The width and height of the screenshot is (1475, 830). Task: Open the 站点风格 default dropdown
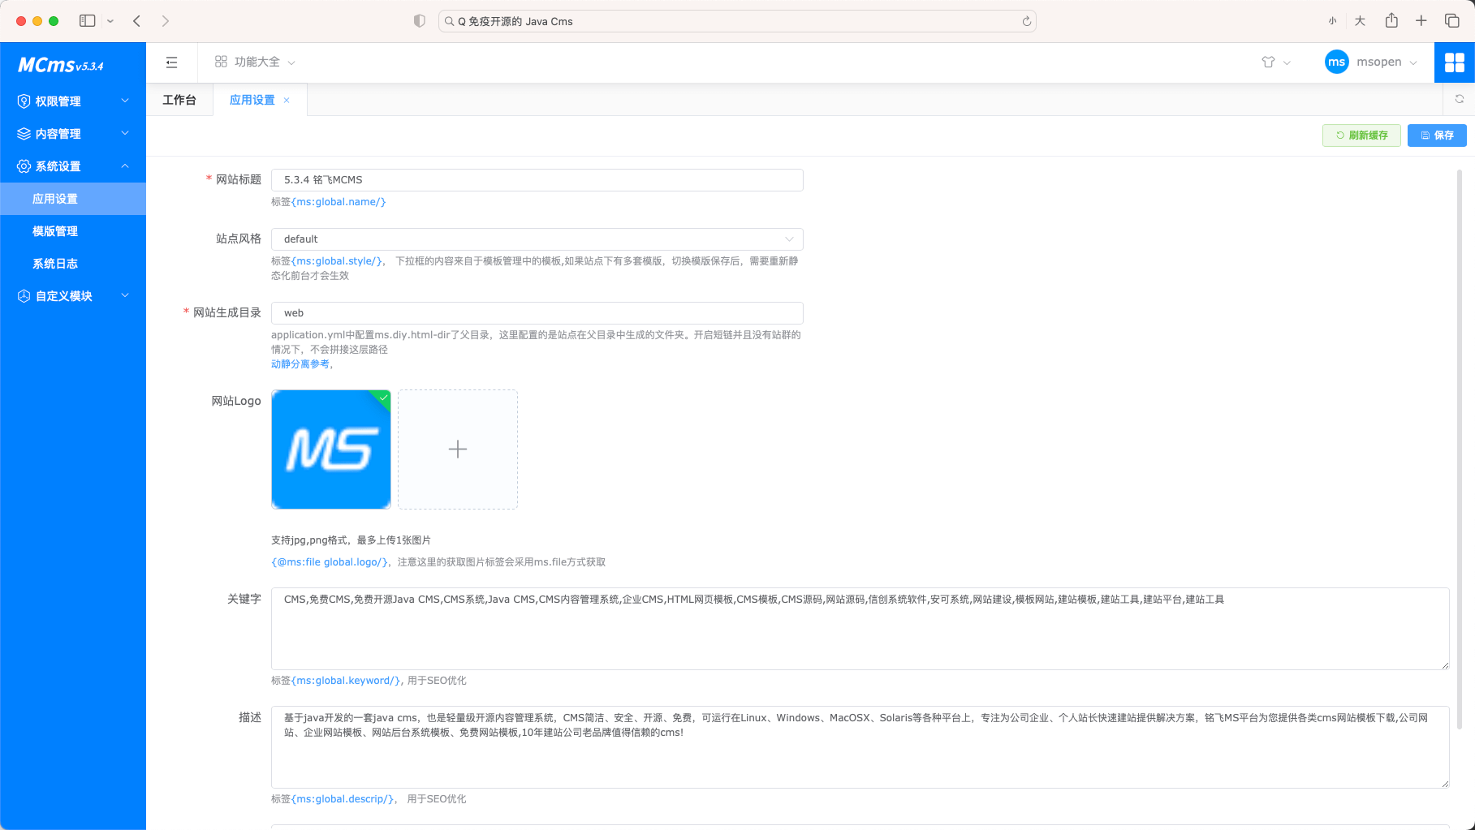537,239
